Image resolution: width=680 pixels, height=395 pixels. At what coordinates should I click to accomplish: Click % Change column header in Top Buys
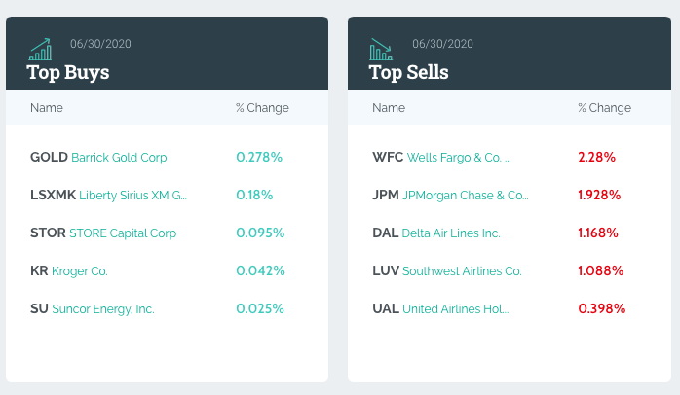pos(262,108)
